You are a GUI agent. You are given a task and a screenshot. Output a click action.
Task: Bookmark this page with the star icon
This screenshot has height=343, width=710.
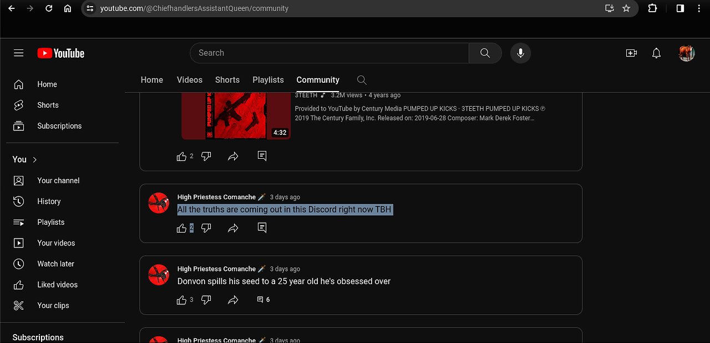coord(626,8)
